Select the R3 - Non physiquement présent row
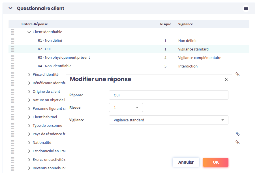The height and width of the screenshot is (173, 259). click(64, 58)
